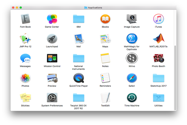Launch iTunes from its music note icon
Viewport: 187px width, 125px height.
click(158, 19)
